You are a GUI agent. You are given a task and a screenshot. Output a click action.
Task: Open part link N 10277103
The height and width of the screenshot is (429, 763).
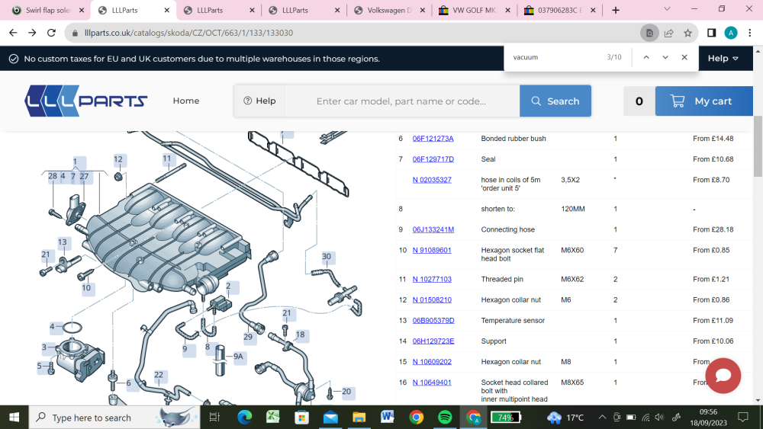point(432,280)
